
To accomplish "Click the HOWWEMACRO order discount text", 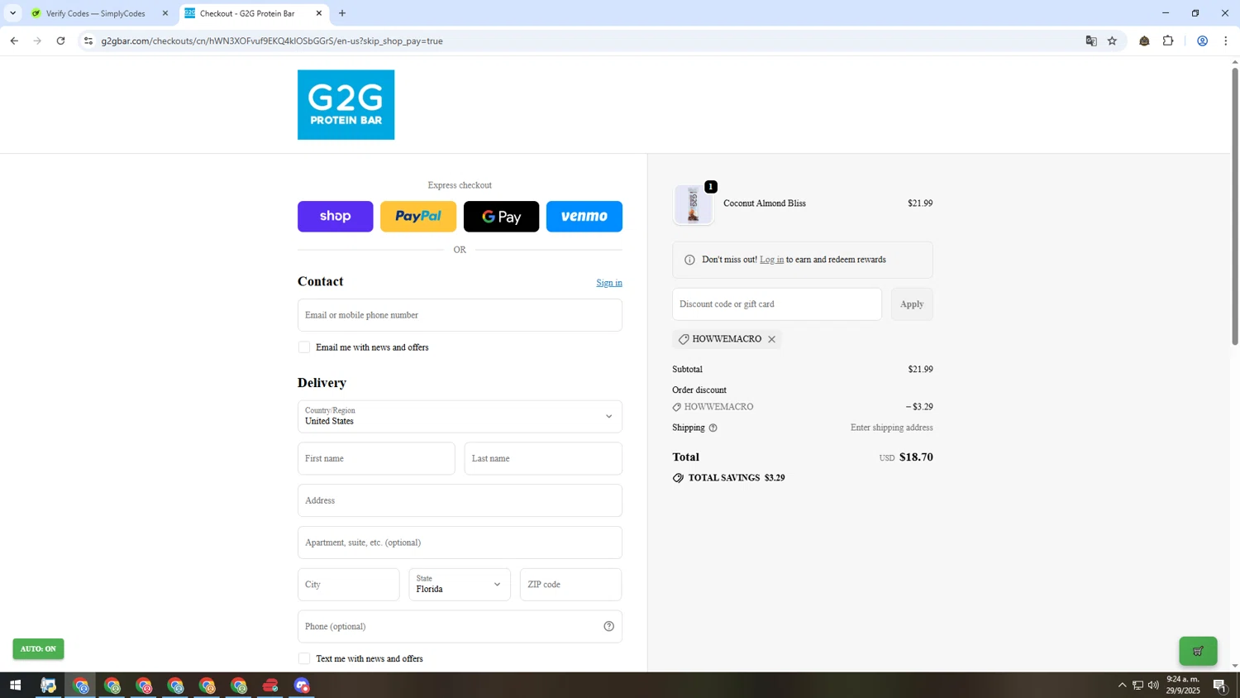I will tap(718, 407).
